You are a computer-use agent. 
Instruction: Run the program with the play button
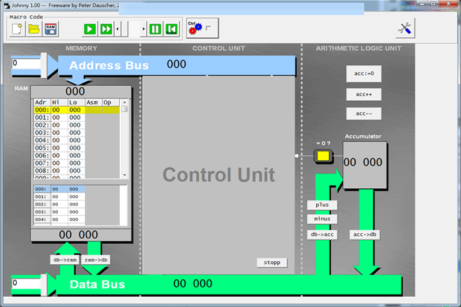[89, 29]
